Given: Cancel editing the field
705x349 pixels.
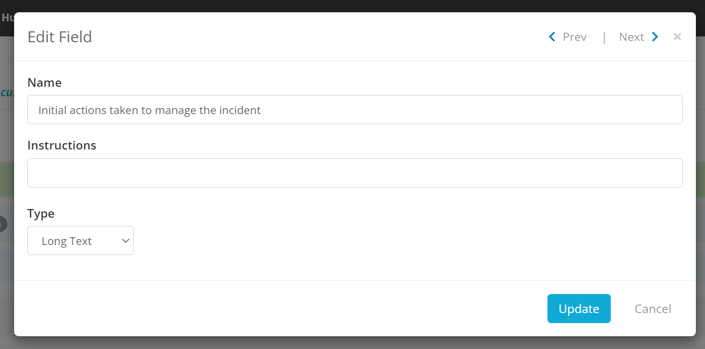Looking at the screenshot, I should pos(653,309).
